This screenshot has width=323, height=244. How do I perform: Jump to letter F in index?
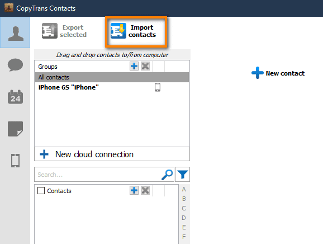[x=184, y=237]
